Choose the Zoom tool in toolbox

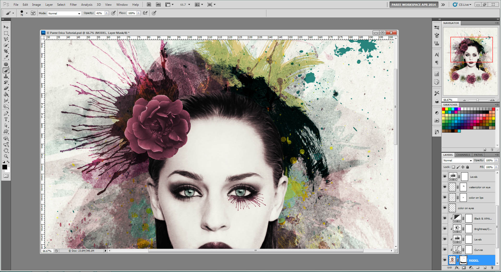coord(6,156)
